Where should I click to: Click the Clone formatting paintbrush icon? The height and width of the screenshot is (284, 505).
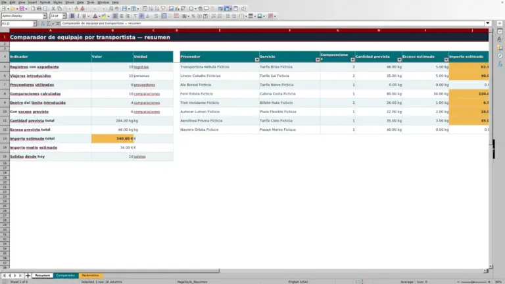[76, 9]
